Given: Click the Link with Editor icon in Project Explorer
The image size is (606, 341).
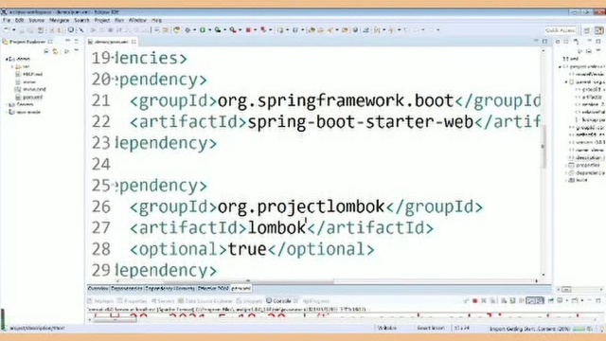Looking at the screenshot, I should click(x=56, y=51).
